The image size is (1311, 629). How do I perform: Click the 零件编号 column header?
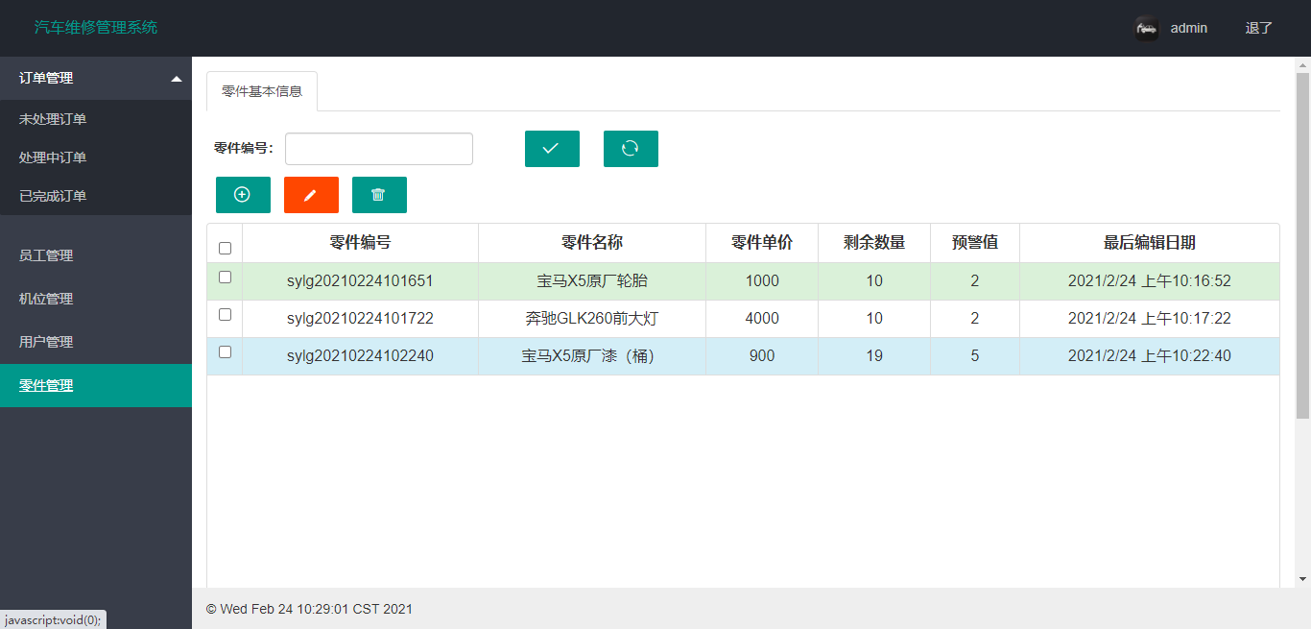(360, 243)
